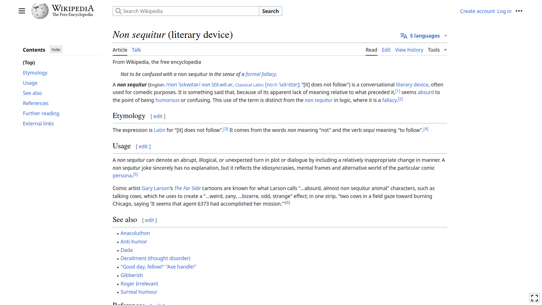The image size is (542, 305).
Task: Edit the Etymology section
Action: coord(158,116)
